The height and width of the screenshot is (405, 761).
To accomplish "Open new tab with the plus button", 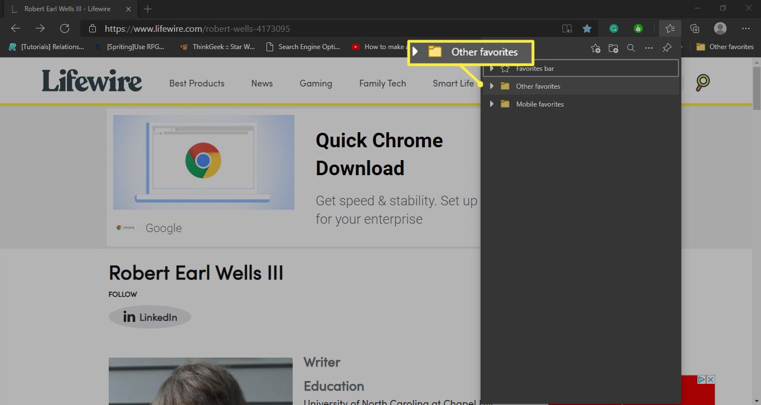I will (x=148, y=9).
